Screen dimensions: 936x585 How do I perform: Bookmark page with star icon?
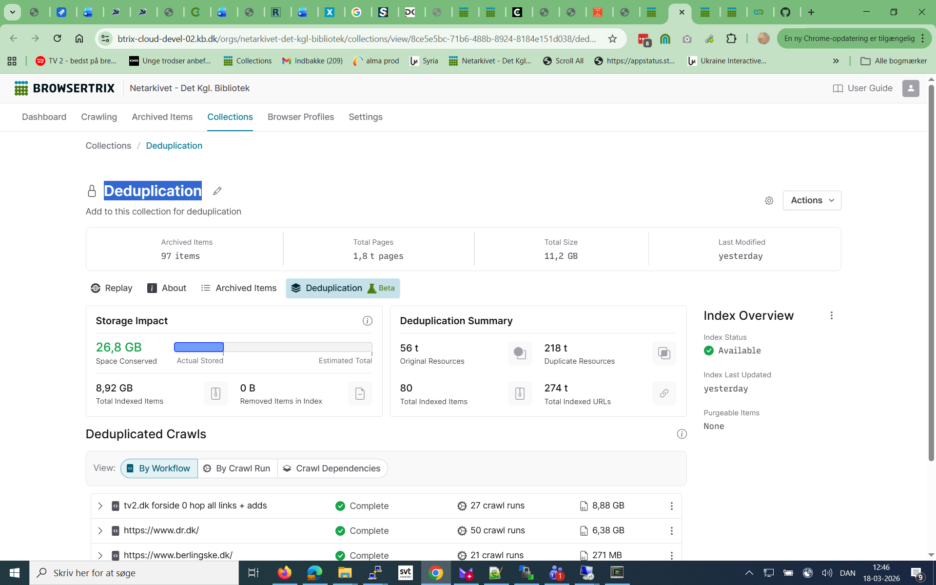[612, 39]
